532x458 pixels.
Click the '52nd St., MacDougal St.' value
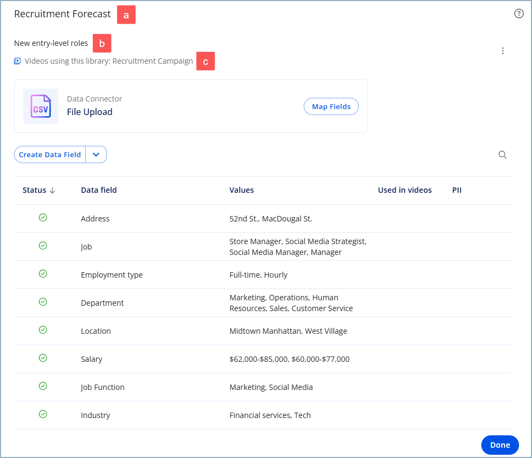[271, 219]
